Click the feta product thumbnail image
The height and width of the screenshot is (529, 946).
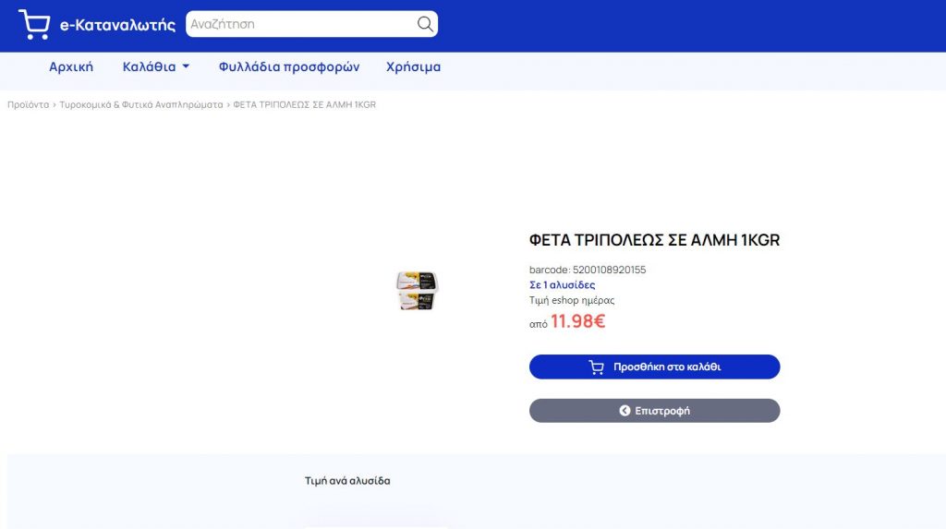(x=417, y=290)
